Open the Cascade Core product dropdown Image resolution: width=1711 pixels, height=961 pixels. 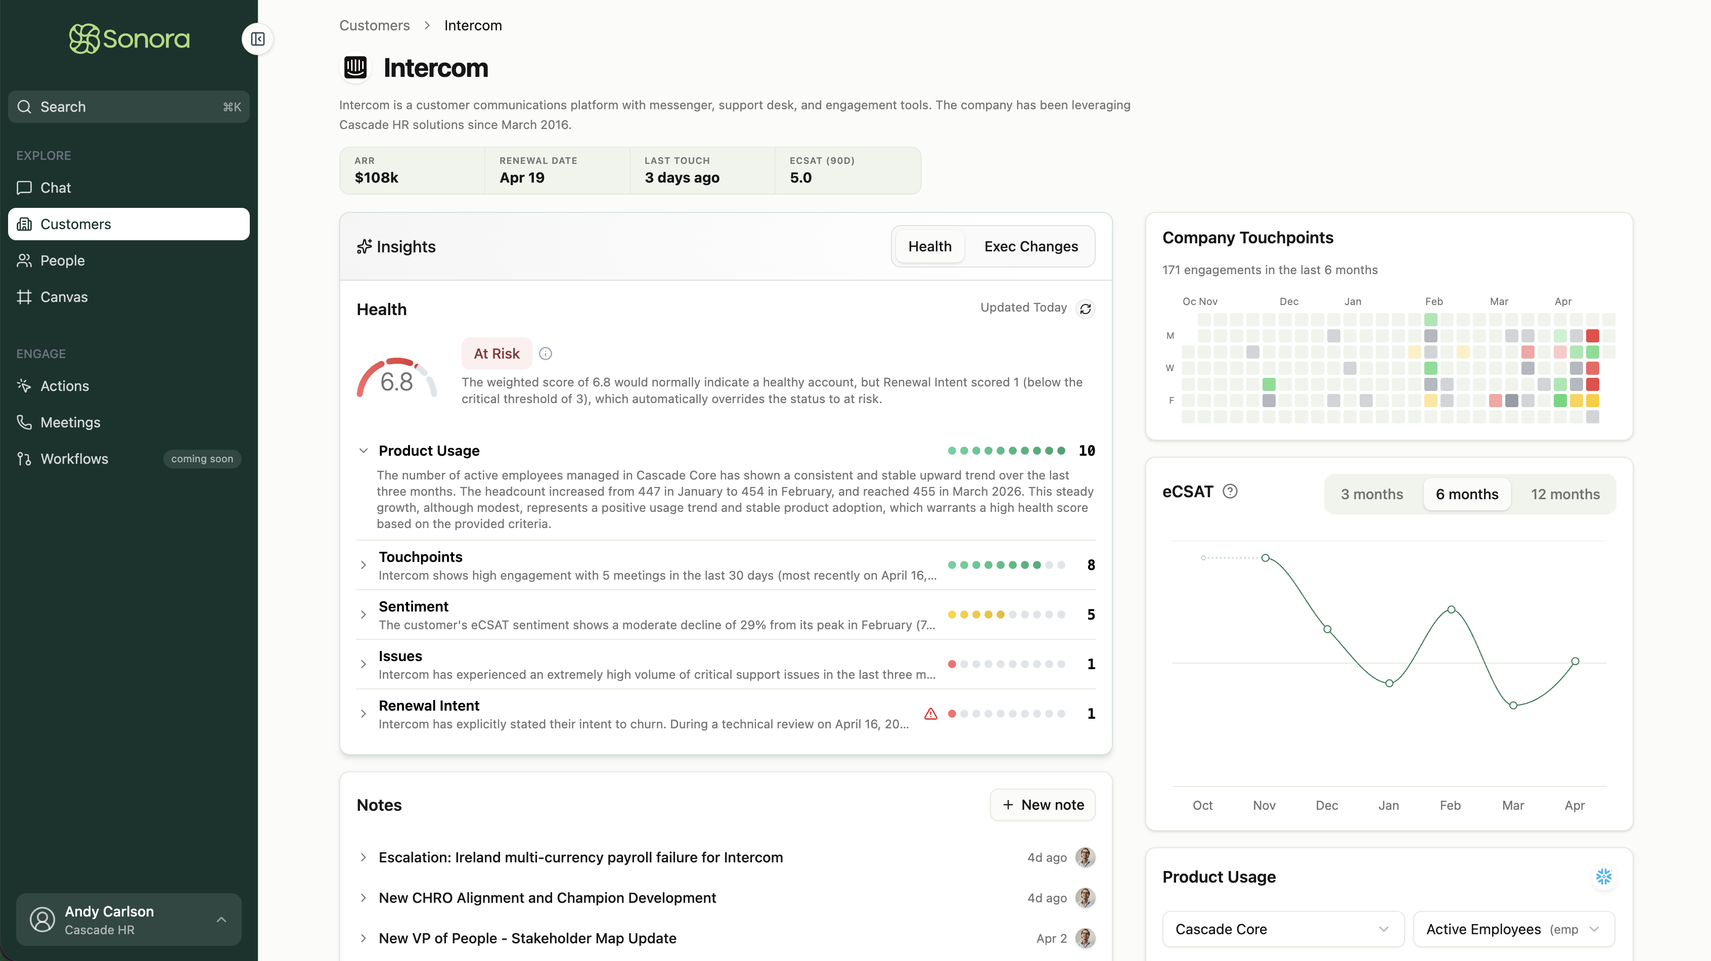[x=1283, y=929]
